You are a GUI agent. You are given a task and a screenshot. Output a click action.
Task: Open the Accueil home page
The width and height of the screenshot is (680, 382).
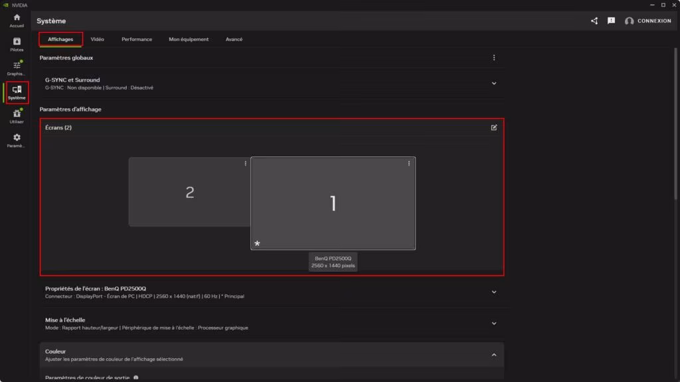coord(17,21)
